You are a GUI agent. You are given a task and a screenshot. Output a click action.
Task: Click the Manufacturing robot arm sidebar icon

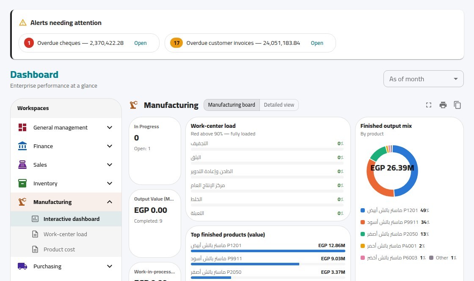[x=22, y=202]
